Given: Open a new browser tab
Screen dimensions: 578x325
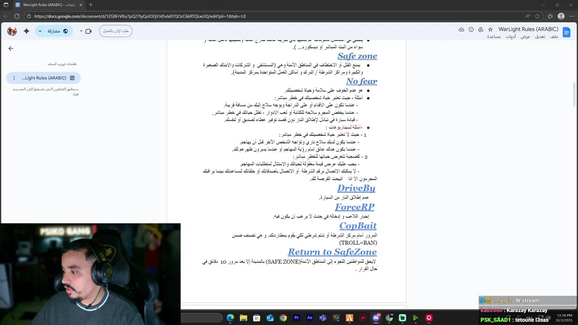Looking at the screenshot, I should pos(91,5).
